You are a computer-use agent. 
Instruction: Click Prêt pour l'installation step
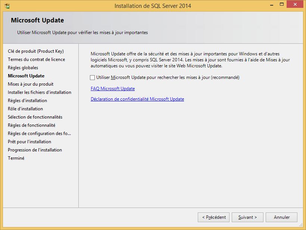coord(29,142)
